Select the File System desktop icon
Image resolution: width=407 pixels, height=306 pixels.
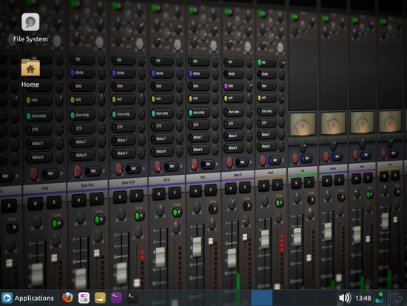(x=30, y=21)
